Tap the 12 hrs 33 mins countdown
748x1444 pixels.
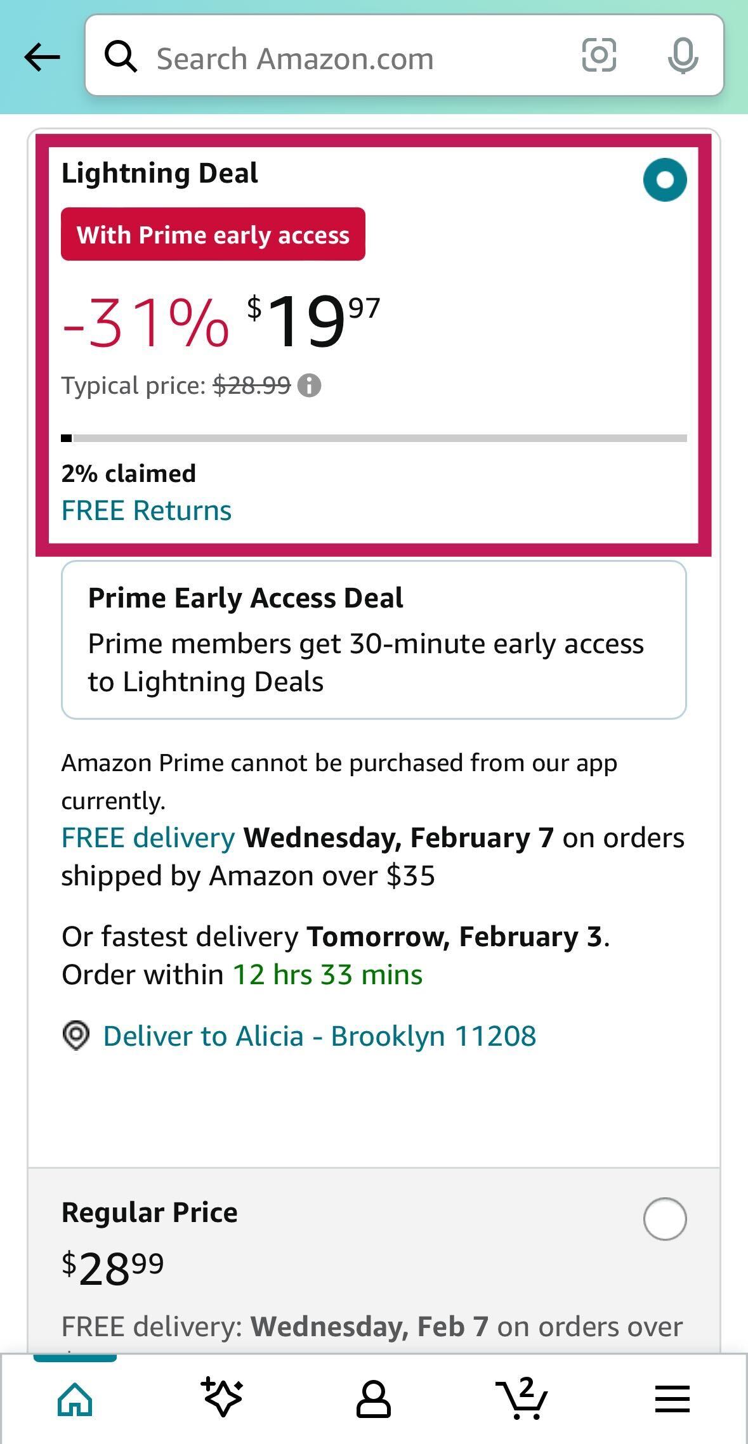tap(327, 974)
